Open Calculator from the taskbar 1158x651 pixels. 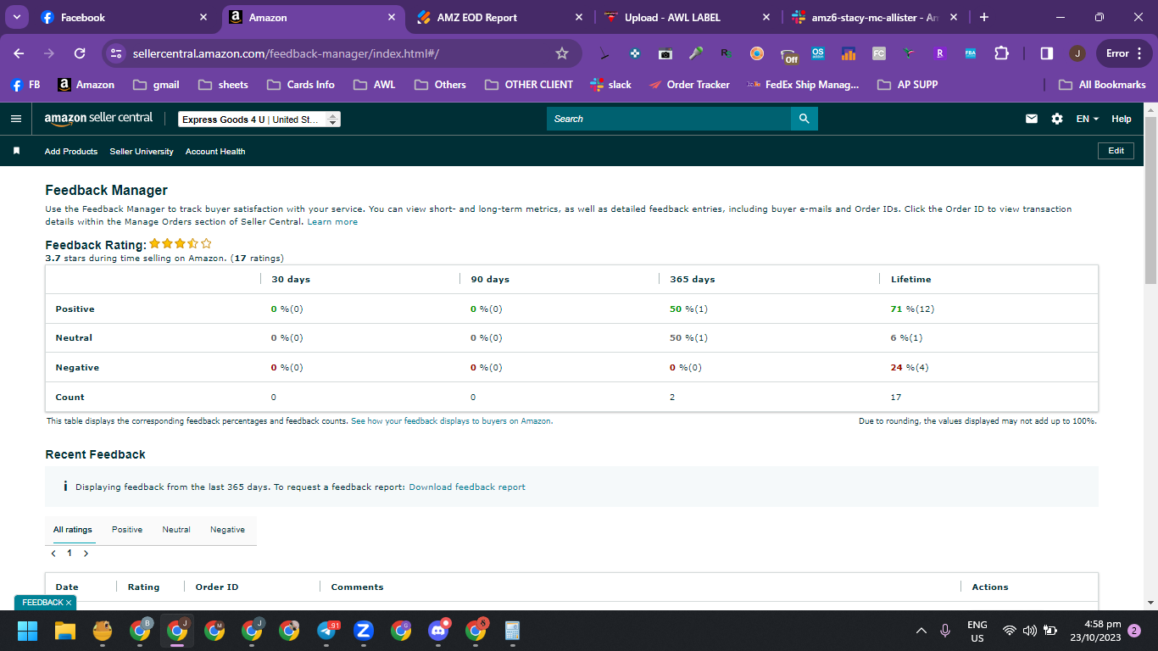(x=512, y=631)
